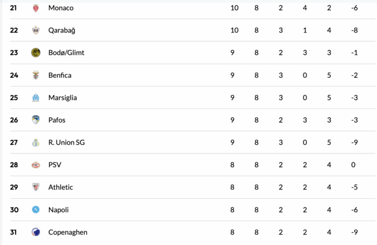Open the Napoli team link
This screenshot has width=377, height=245.
click(x=58, y=210)
